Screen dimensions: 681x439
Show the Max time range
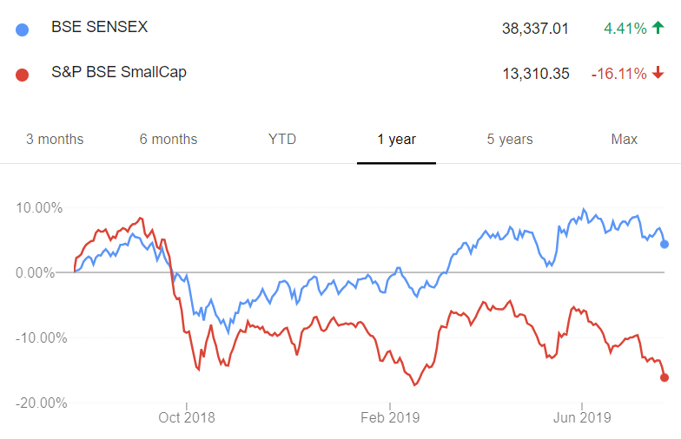pos(624,139)
